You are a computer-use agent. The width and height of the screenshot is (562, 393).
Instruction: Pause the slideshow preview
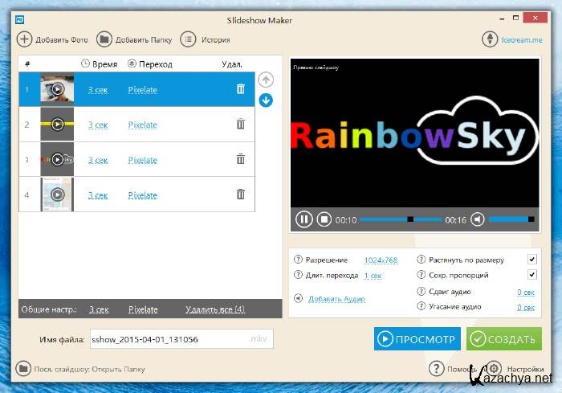(304, 219)
